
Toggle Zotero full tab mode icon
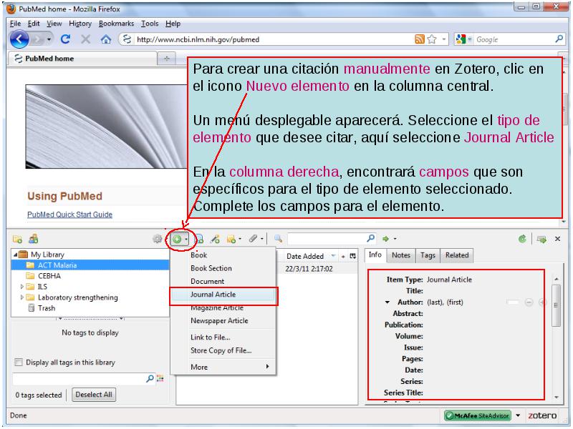point(541,240)
